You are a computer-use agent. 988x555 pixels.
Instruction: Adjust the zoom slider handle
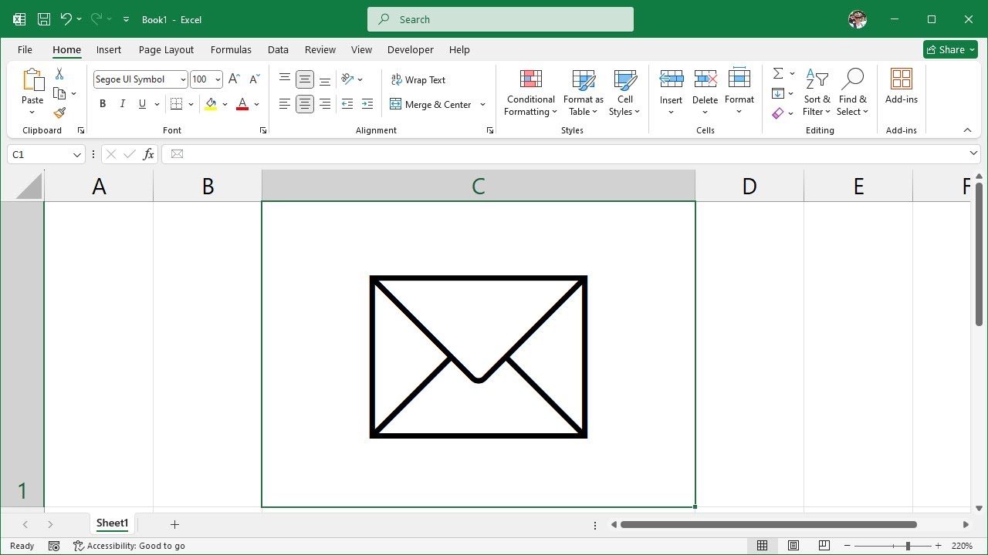point(908,546)
